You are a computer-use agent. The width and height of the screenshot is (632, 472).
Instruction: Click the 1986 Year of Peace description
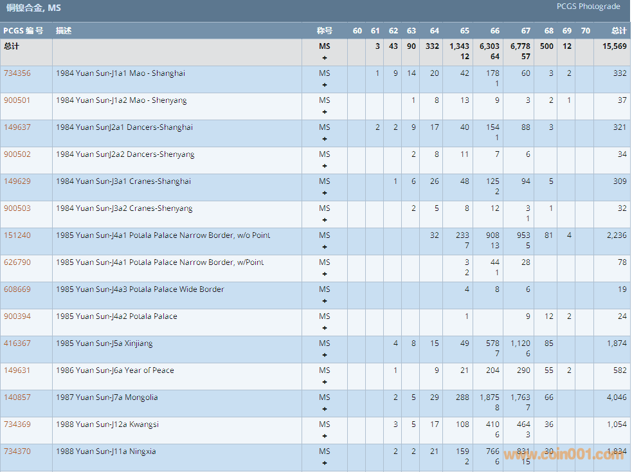point(114,370)
